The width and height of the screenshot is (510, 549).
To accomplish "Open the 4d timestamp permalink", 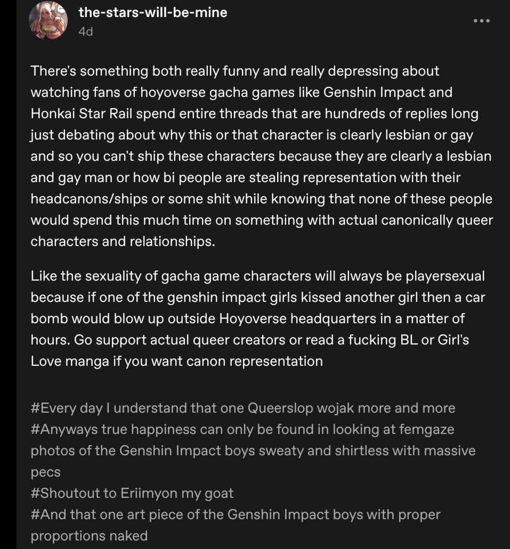I will (85, 31).
